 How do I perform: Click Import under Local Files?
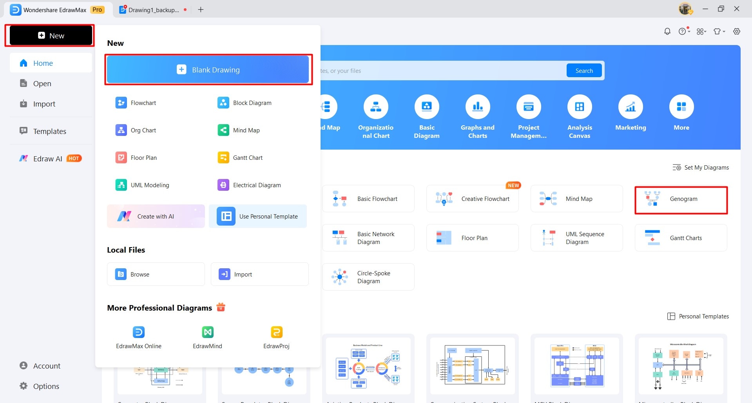(x=260, y=274)
